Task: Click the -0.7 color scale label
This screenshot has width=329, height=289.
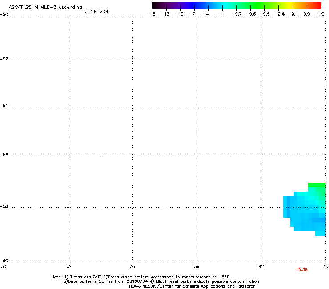Action: pos(237,14)
